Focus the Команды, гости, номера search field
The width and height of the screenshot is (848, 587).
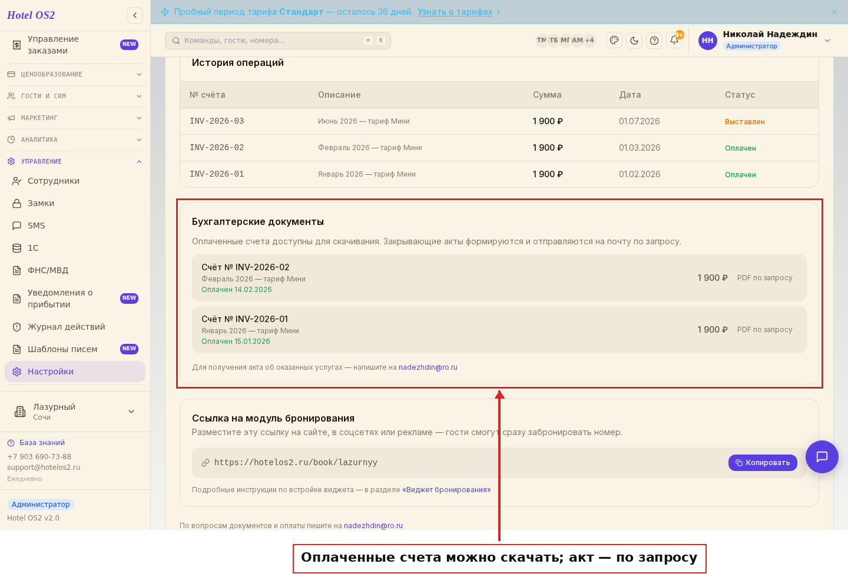click(278, 41)
